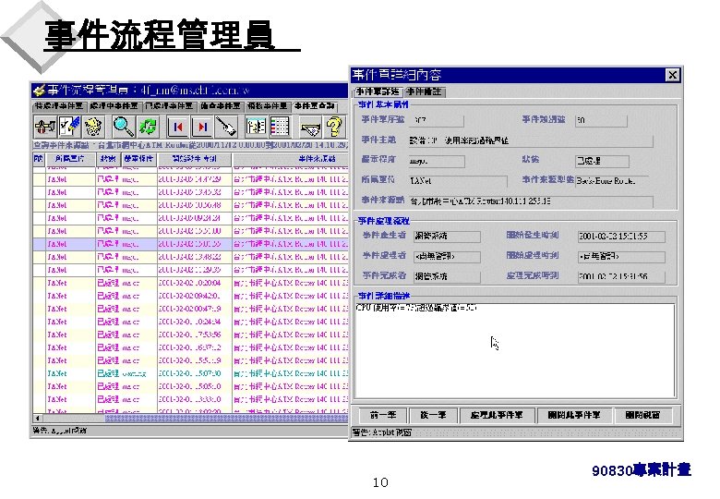Click the 嚴重程度 field showing major
Screen dimensions: 720x499
(x=437, y=162)
